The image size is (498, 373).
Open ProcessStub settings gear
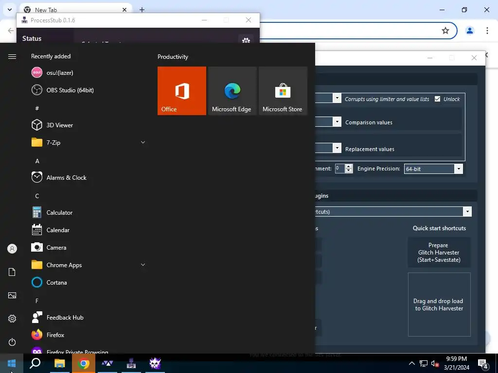[x=246, y=41]
